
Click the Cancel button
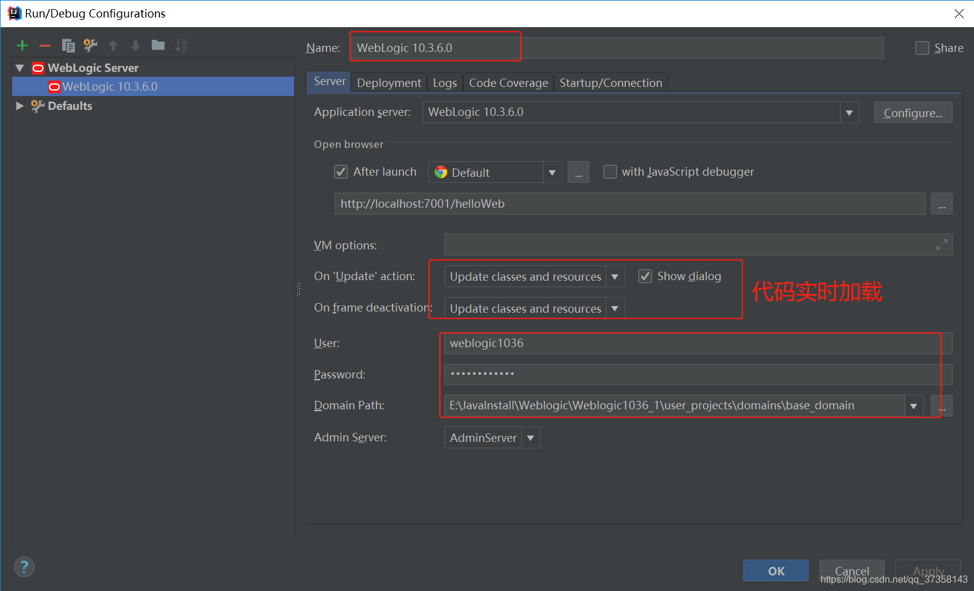click(852, 570)
